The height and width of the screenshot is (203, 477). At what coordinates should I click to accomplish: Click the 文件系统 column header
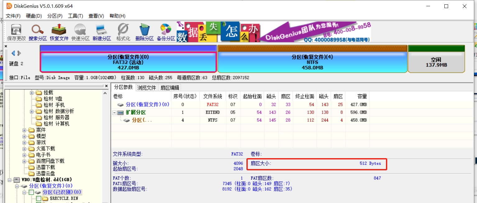[213, 96]
